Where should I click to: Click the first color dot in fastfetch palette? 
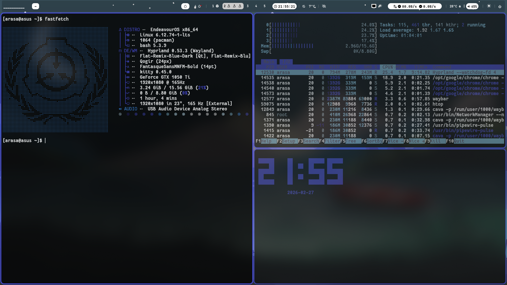click(x=120, y=114)
